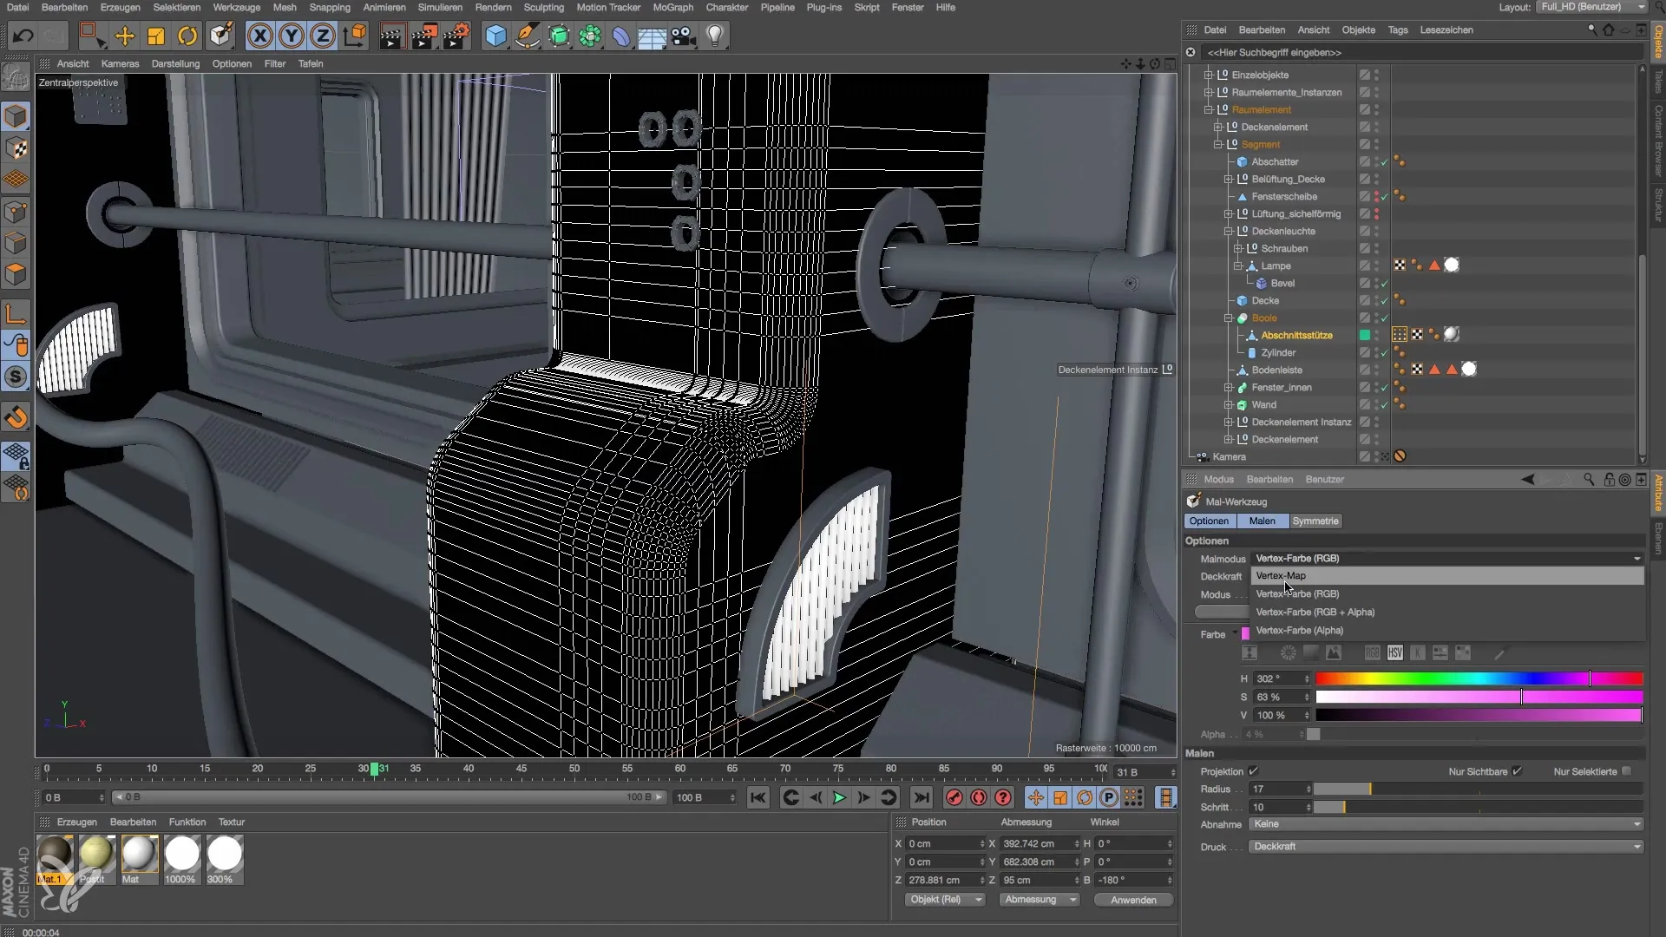Select the Kamera object

(1229, 456)
